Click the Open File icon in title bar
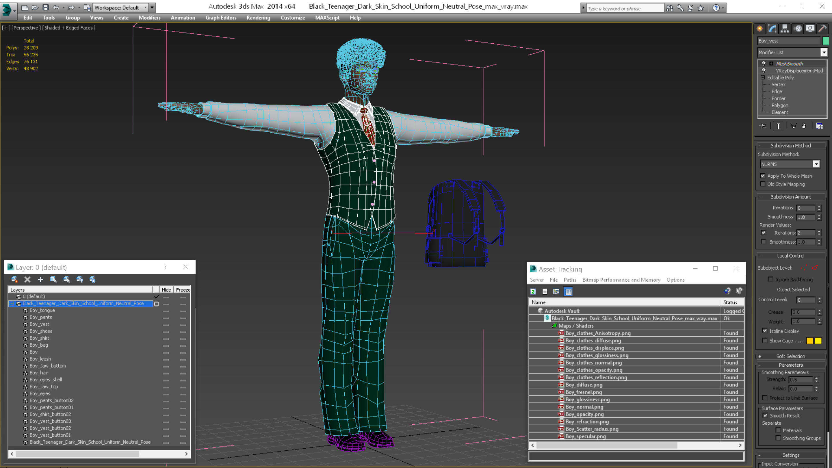The width and height of the screenshot is (832, 468). (x=35, y=8)
